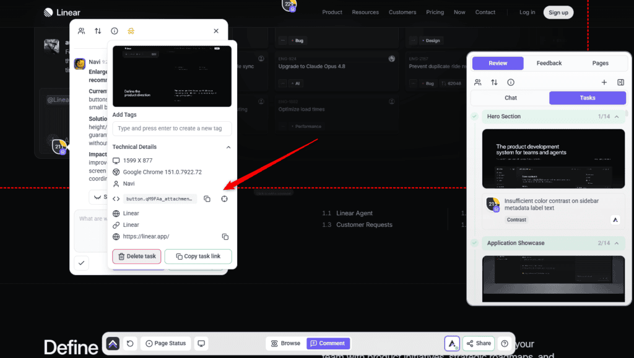
Task: Click the toolbar home logo icon
Action: point(113,344)
